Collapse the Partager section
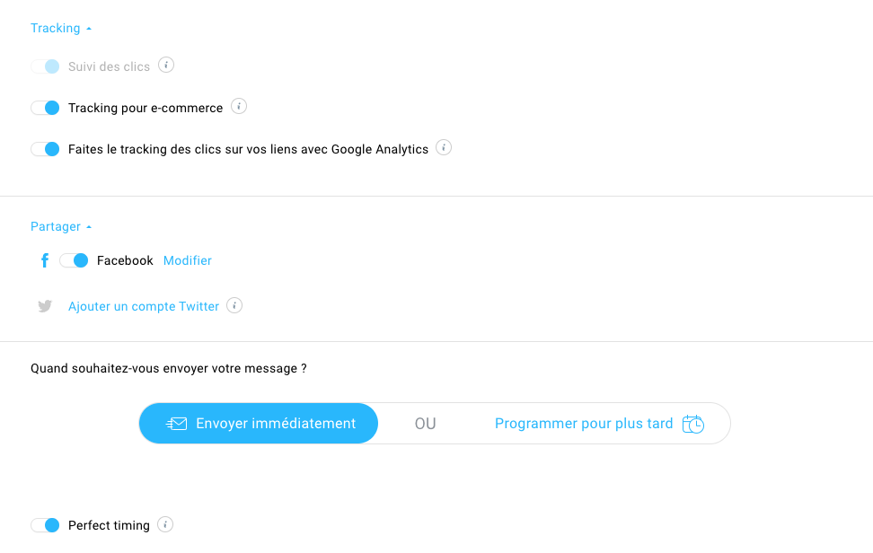Image resolution: width=873 pixels, height=553 pixels. point(61,226)
